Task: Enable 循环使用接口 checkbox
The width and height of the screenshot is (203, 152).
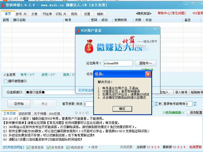Action: pos(6,81)
